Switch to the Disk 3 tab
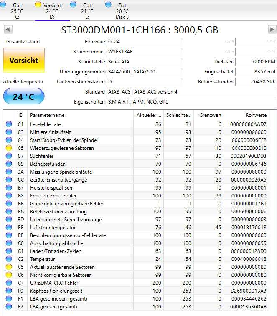The height and width of the screenshot is (316, 277). (122, 10)
